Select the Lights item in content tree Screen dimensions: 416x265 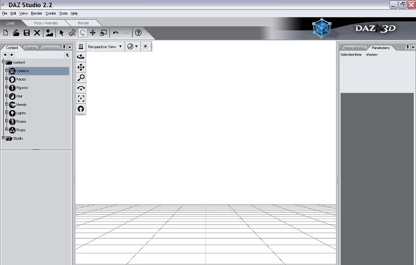coord(21,113)
